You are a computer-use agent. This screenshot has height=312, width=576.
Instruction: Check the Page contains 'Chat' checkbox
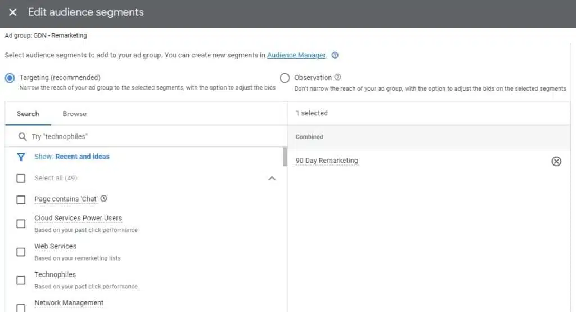(x=21, y=200)
